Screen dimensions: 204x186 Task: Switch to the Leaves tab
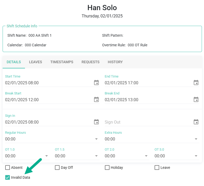pyautogui.click(x=36, y=62)
